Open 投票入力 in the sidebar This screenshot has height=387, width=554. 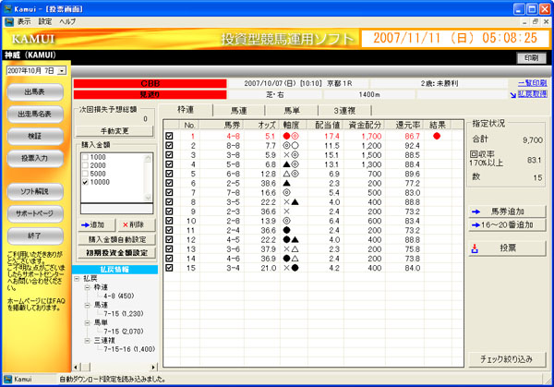[35, 158]
